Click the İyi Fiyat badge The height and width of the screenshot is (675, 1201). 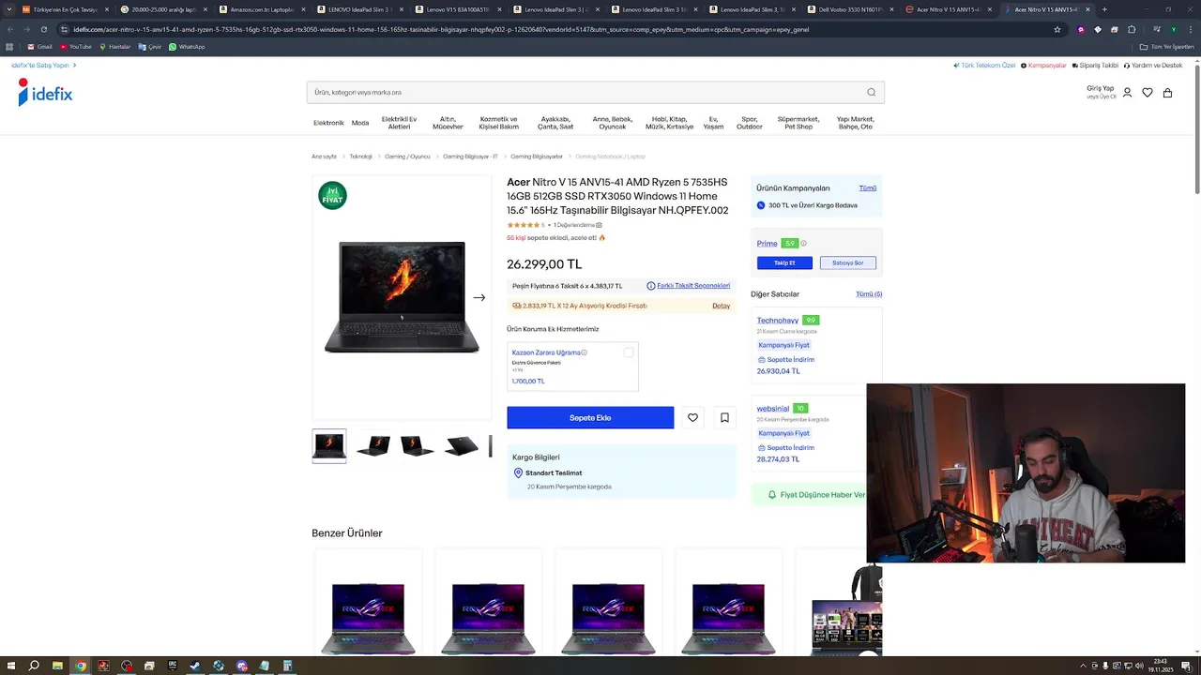332,195
